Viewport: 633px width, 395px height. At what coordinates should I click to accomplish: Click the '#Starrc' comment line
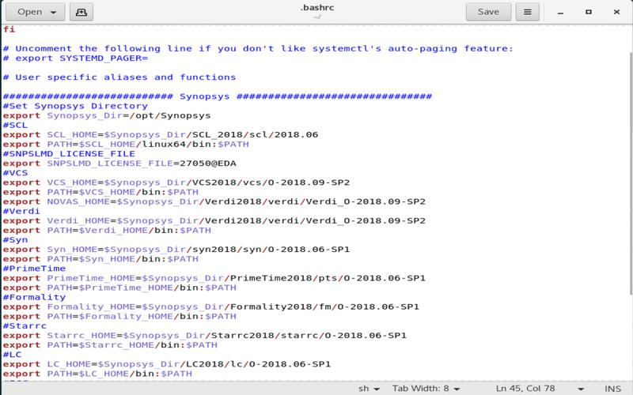(25, 326)
